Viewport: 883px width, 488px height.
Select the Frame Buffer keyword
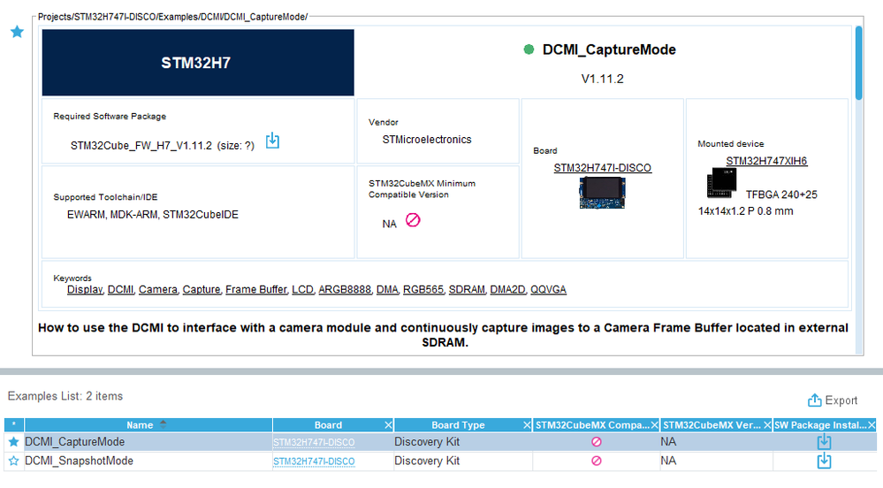point(256,290)
